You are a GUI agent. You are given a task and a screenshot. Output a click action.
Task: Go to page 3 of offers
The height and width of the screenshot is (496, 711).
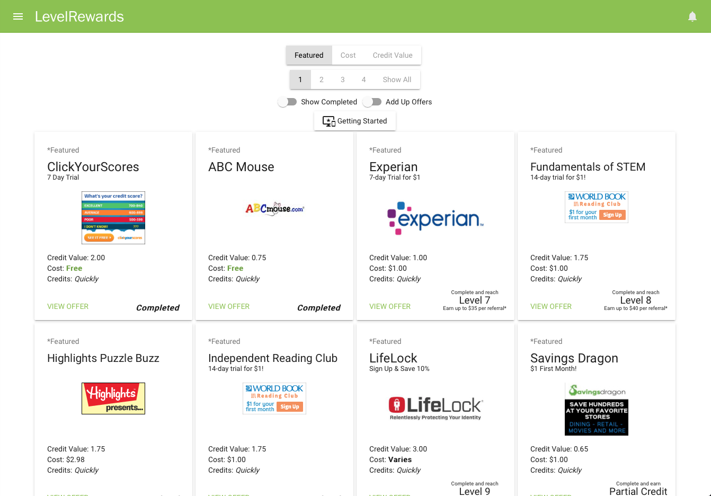(343, 79)
